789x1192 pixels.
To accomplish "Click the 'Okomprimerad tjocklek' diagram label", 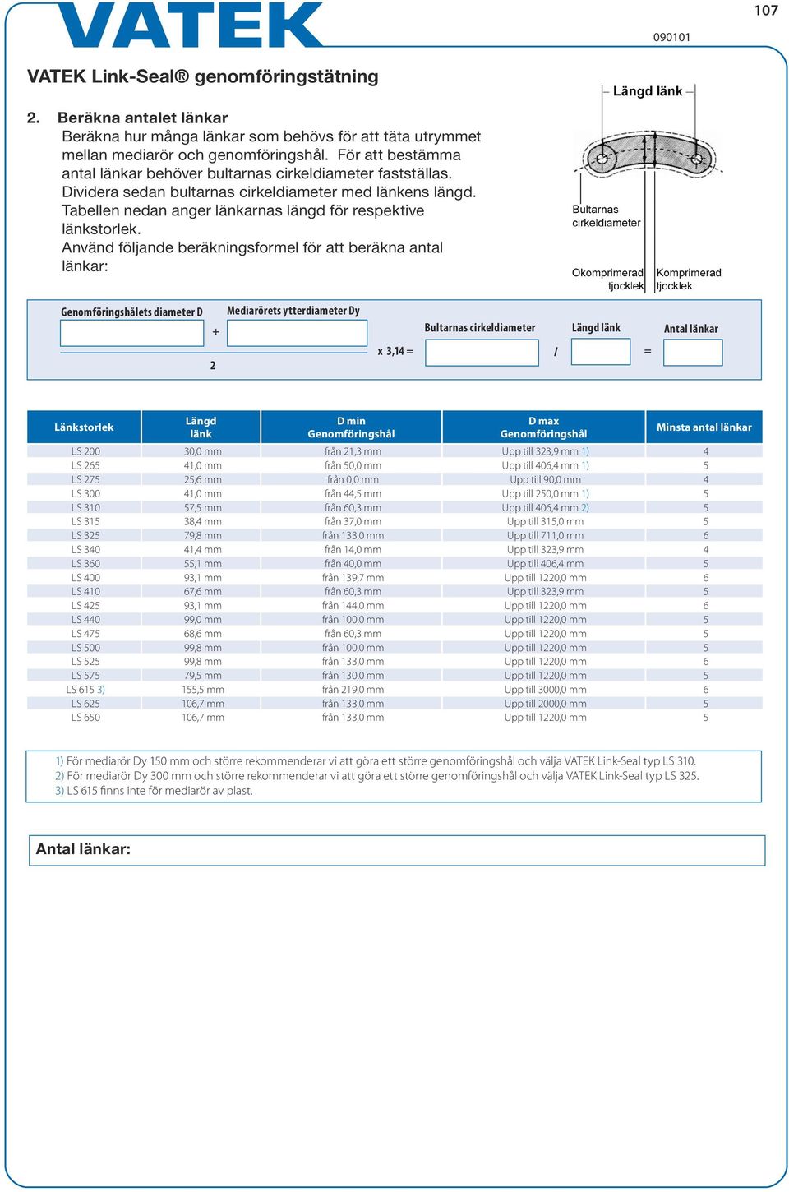I will 608,280.
